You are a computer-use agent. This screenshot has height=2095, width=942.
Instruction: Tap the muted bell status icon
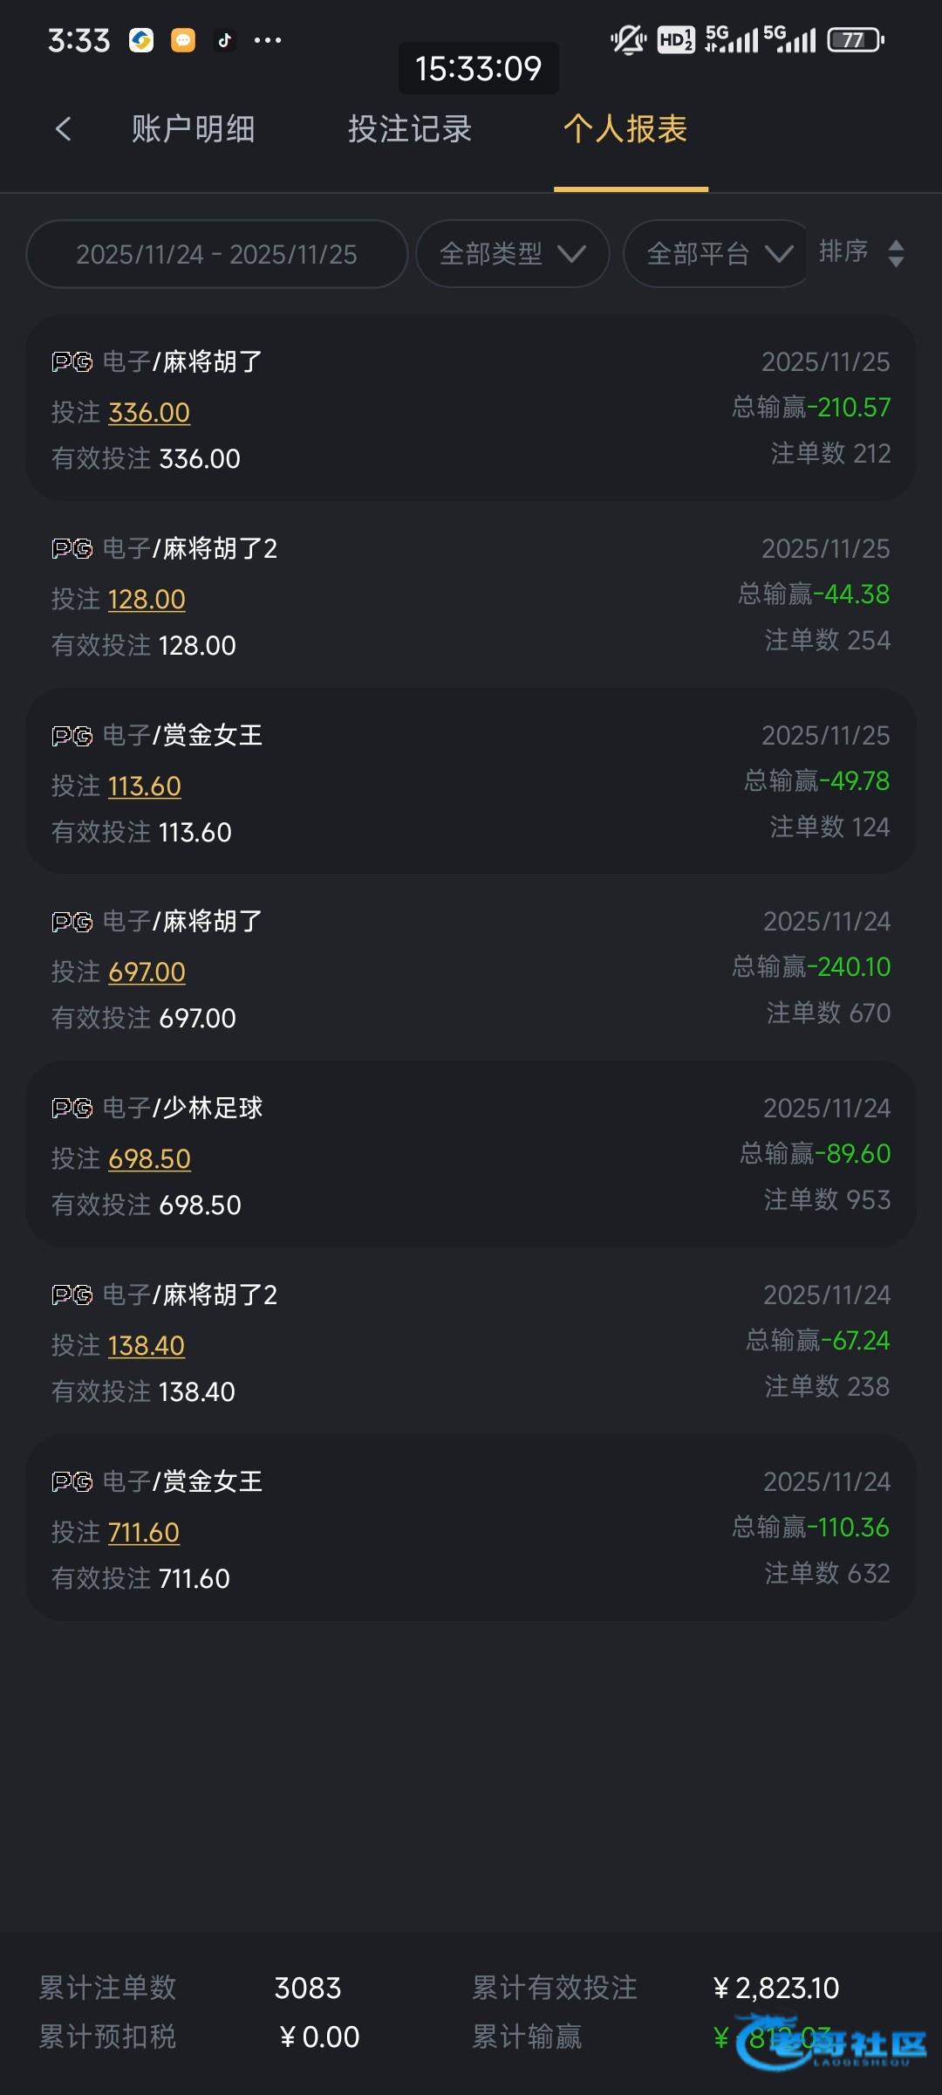click(627, 40)
